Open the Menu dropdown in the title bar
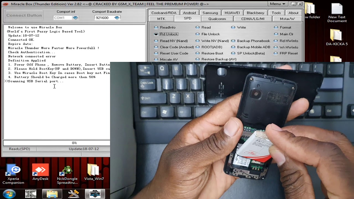This screenshot has width=354, height=199. tap(277, 4)
